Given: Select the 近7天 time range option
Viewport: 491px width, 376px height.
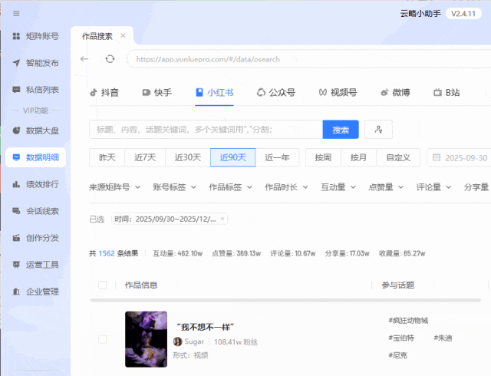Looking at the screenshot, I should (144, 157).
